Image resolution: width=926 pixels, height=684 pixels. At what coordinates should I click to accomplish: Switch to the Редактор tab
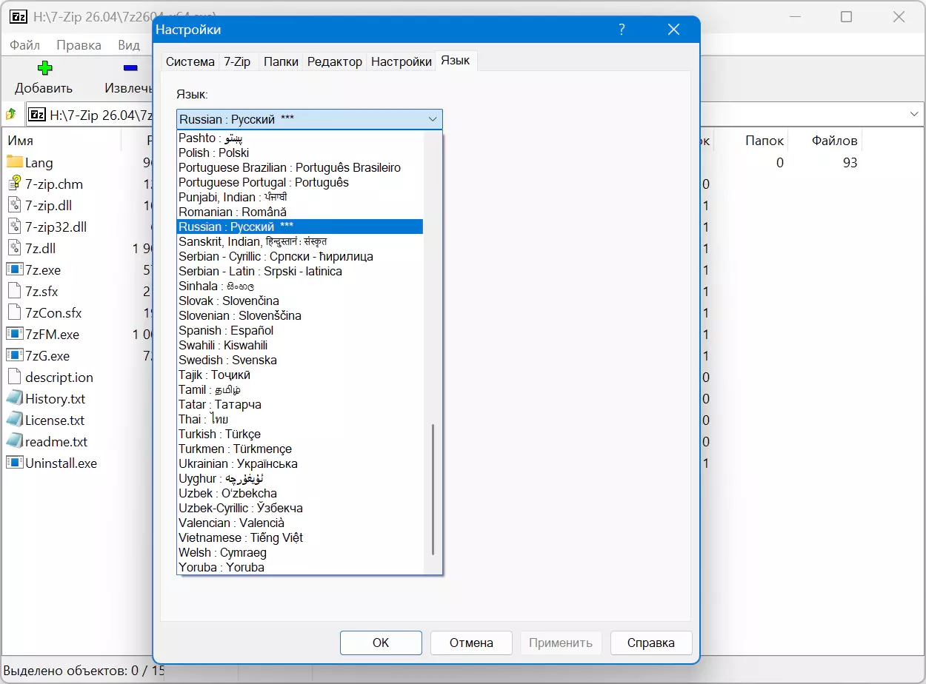point(335,62)
